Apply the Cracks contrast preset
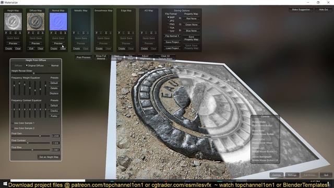 coord(54,111)
